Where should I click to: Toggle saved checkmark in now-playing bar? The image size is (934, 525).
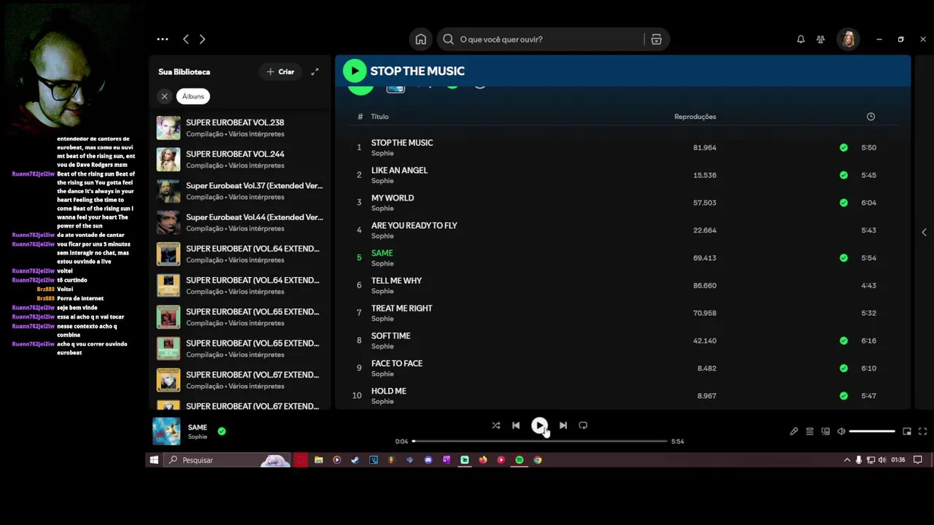click(222, 431)
